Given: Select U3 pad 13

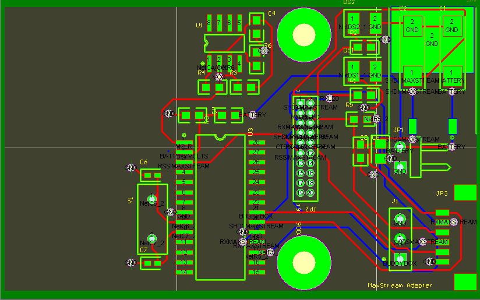Looking at the screenshot, I should (184, 262).
